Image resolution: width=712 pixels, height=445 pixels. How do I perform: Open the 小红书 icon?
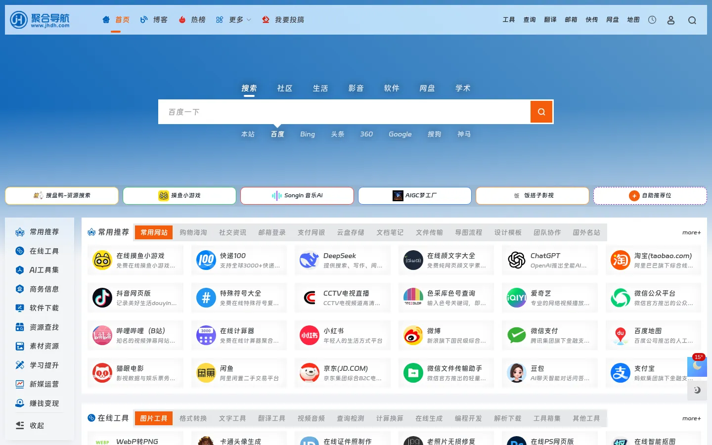tap(309, 335)
